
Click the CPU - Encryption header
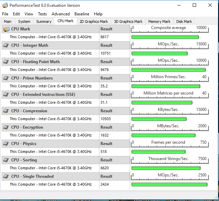pos(27,127)
